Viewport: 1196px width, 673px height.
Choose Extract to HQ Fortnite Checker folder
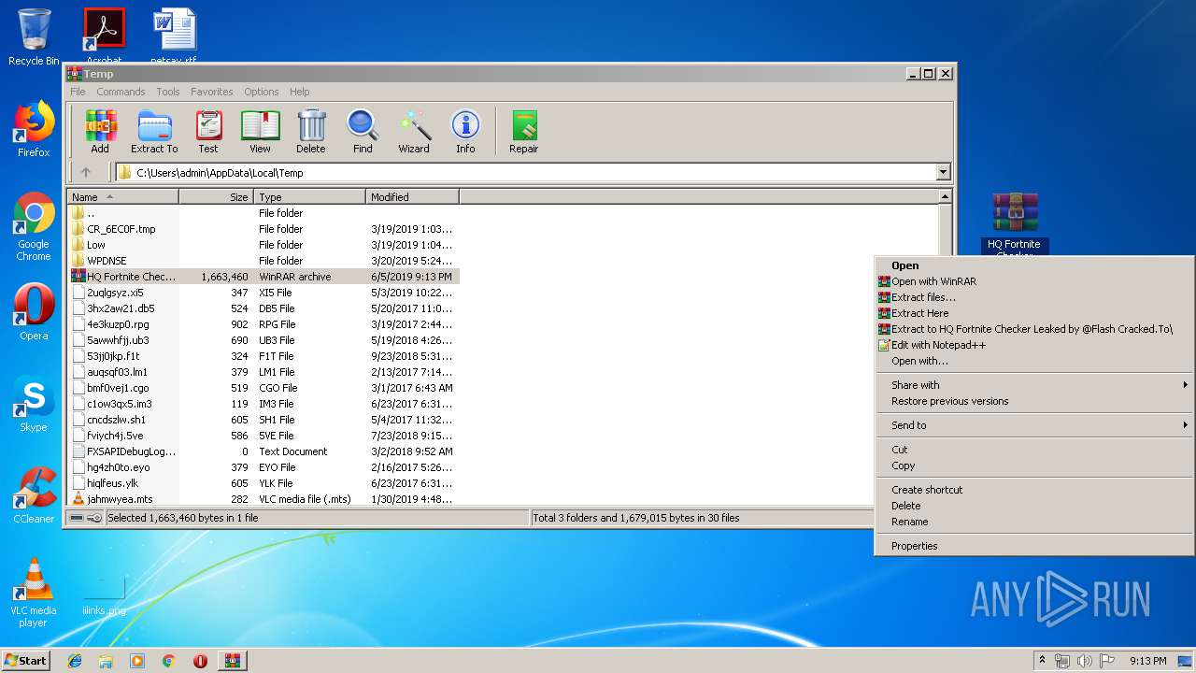(1035, 329)
